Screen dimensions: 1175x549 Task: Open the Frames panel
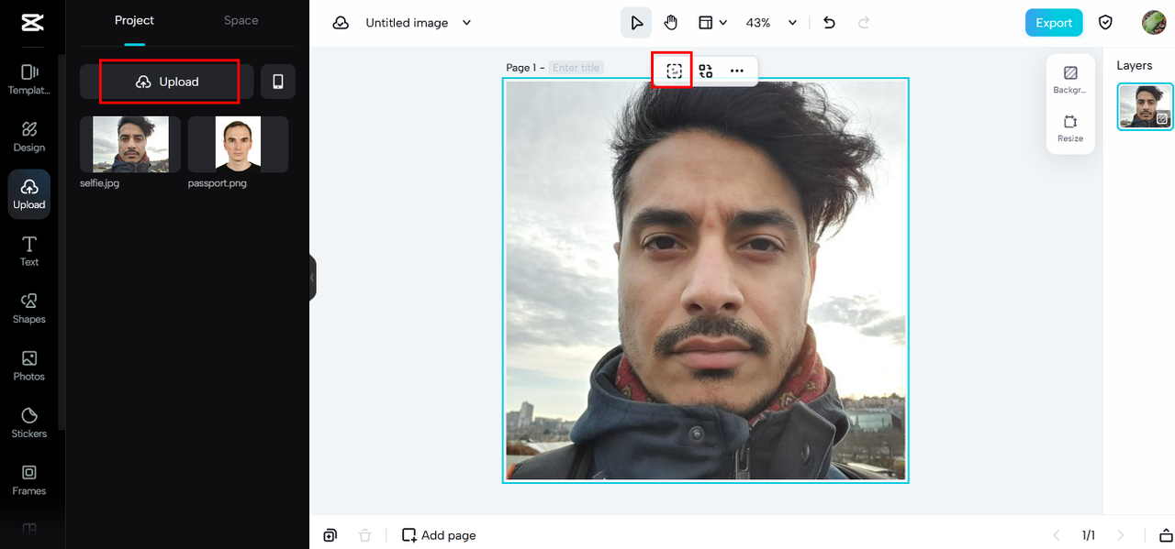29,480
